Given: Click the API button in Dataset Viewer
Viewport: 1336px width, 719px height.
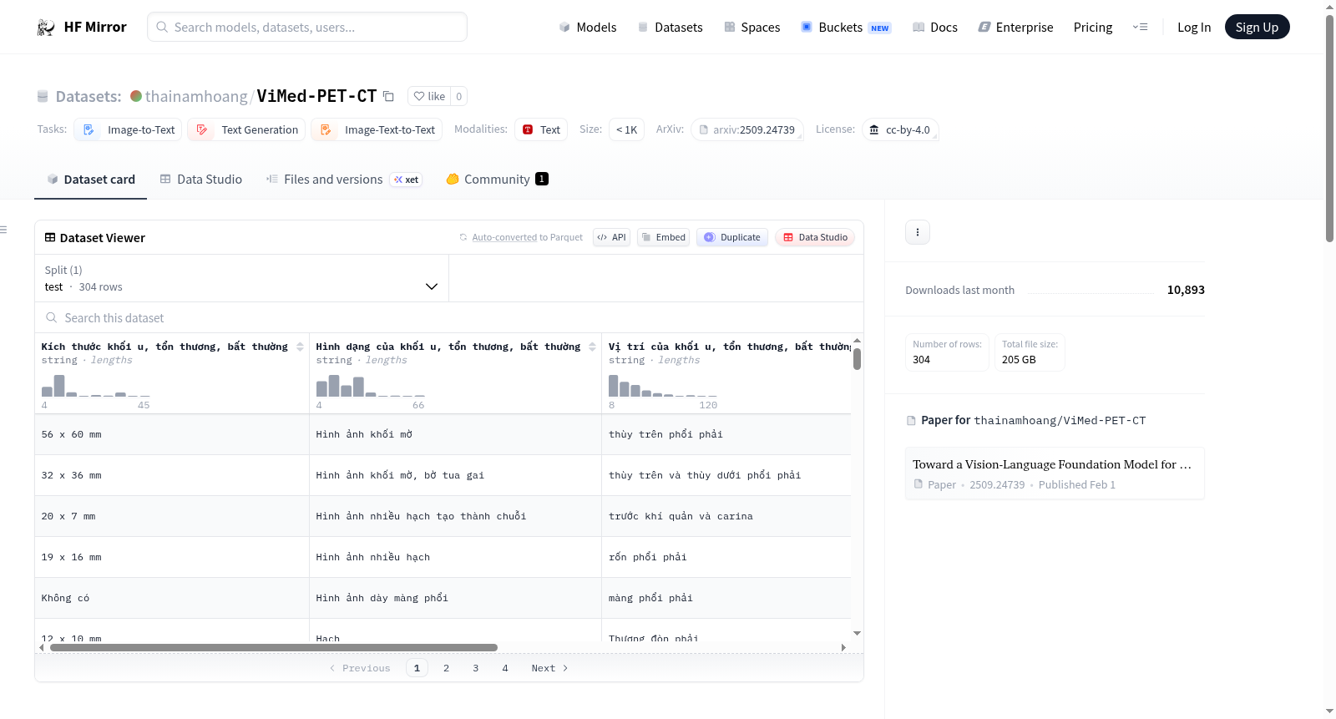Looking at the screenshot, I should click(x=611, y=237).
